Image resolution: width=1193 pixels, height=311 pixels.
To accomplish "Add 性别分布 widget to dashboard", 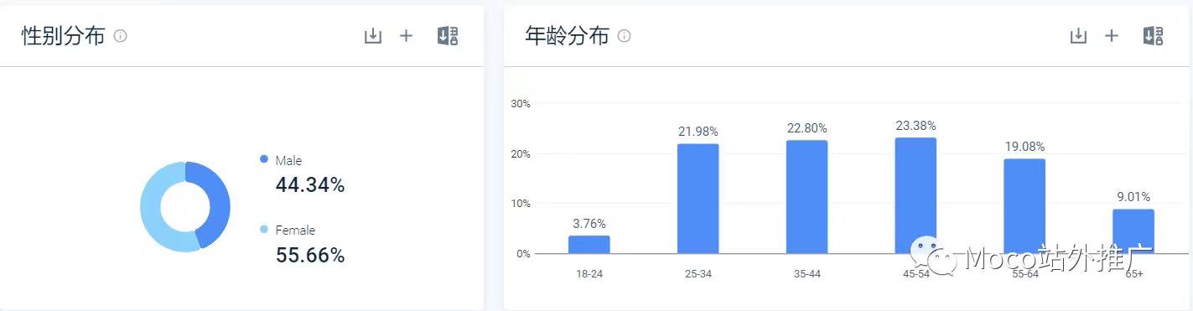I will (407, 36).
